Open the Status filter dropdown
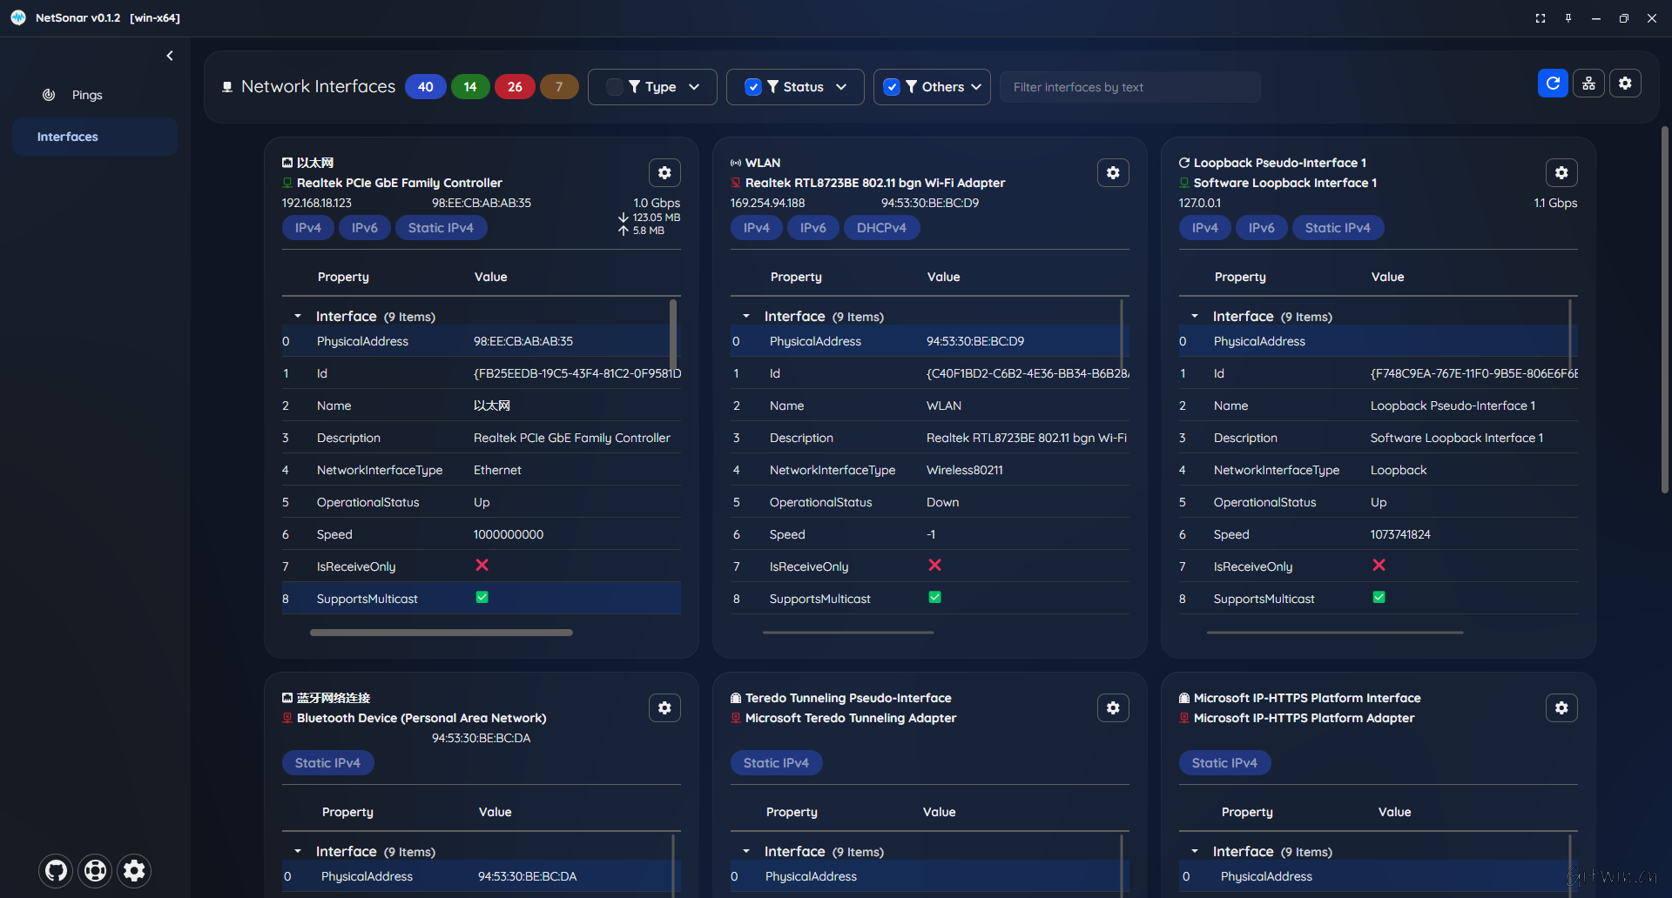The image size is (1672, 898). click(841, 87)
